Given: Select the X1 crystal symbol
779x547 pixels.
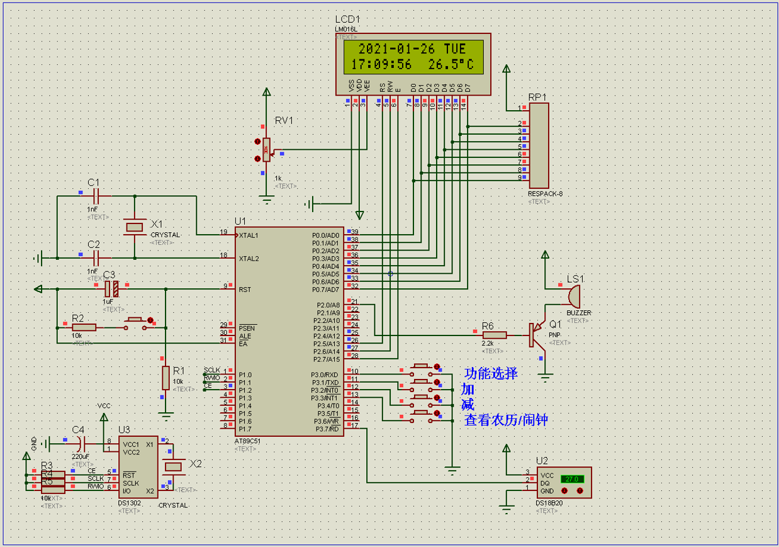Looking at the screenshot, I should point(135,227).
